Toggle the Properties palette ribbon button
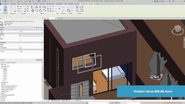The image size is (185, 104). pos(5,11)
